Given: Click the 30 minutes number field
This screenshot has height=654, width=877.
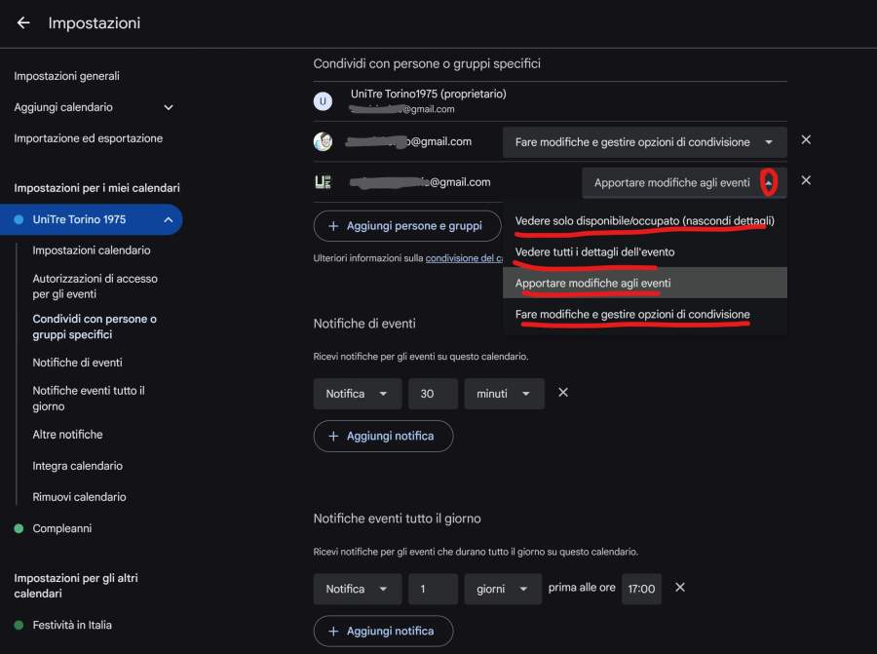Looking at the screenshot, I should click(433, 394).
